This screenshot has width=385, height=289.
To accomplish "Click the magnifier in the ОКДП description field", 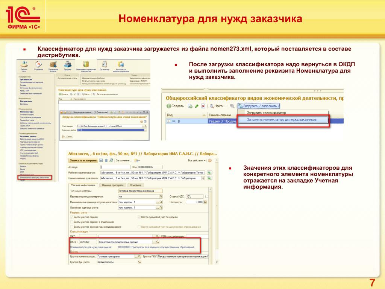I will tap(158, 242).
